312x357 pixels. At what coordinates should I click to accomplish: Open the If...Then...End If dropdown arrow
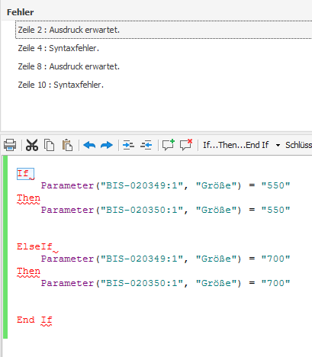(278, 146)
